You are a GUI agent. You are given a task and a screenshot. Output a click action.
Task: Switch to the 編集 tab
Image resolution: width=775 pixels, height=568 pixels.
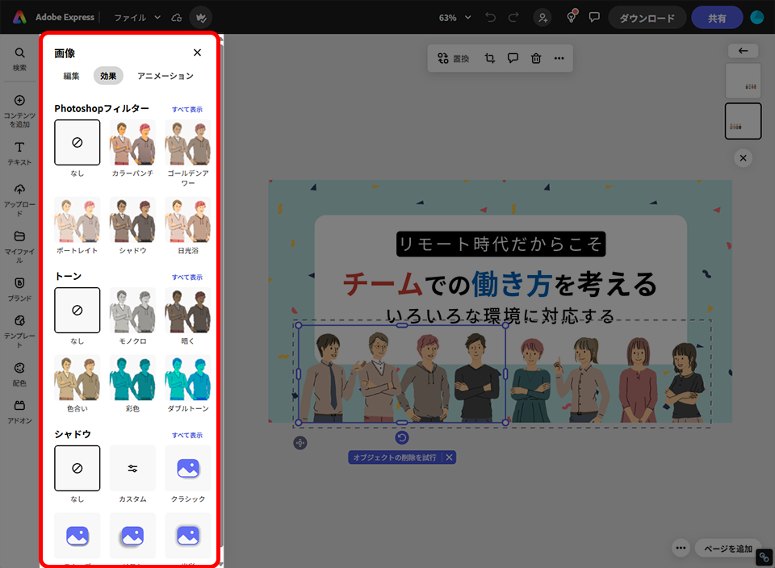(x=72, y=76)
